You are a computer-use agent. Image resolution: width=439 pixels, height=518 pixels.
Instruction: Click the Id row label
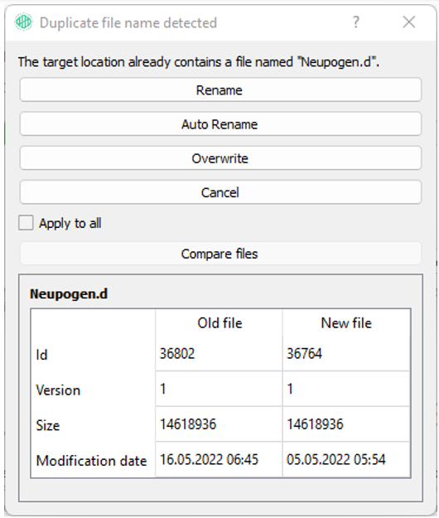42,355
